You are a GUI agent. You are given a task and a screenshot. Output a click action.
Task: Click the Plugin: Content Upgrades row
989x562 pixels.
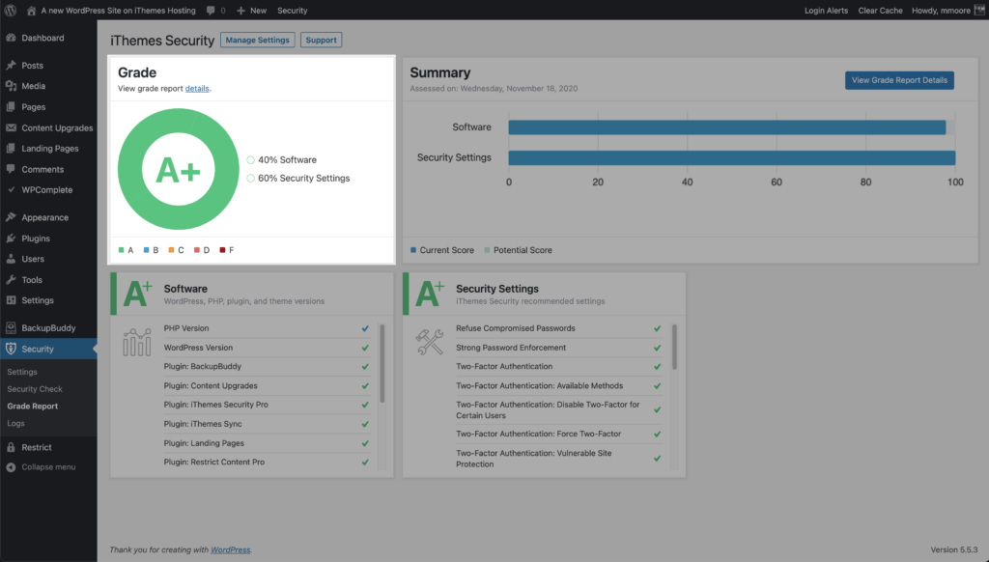pos(267,386)
